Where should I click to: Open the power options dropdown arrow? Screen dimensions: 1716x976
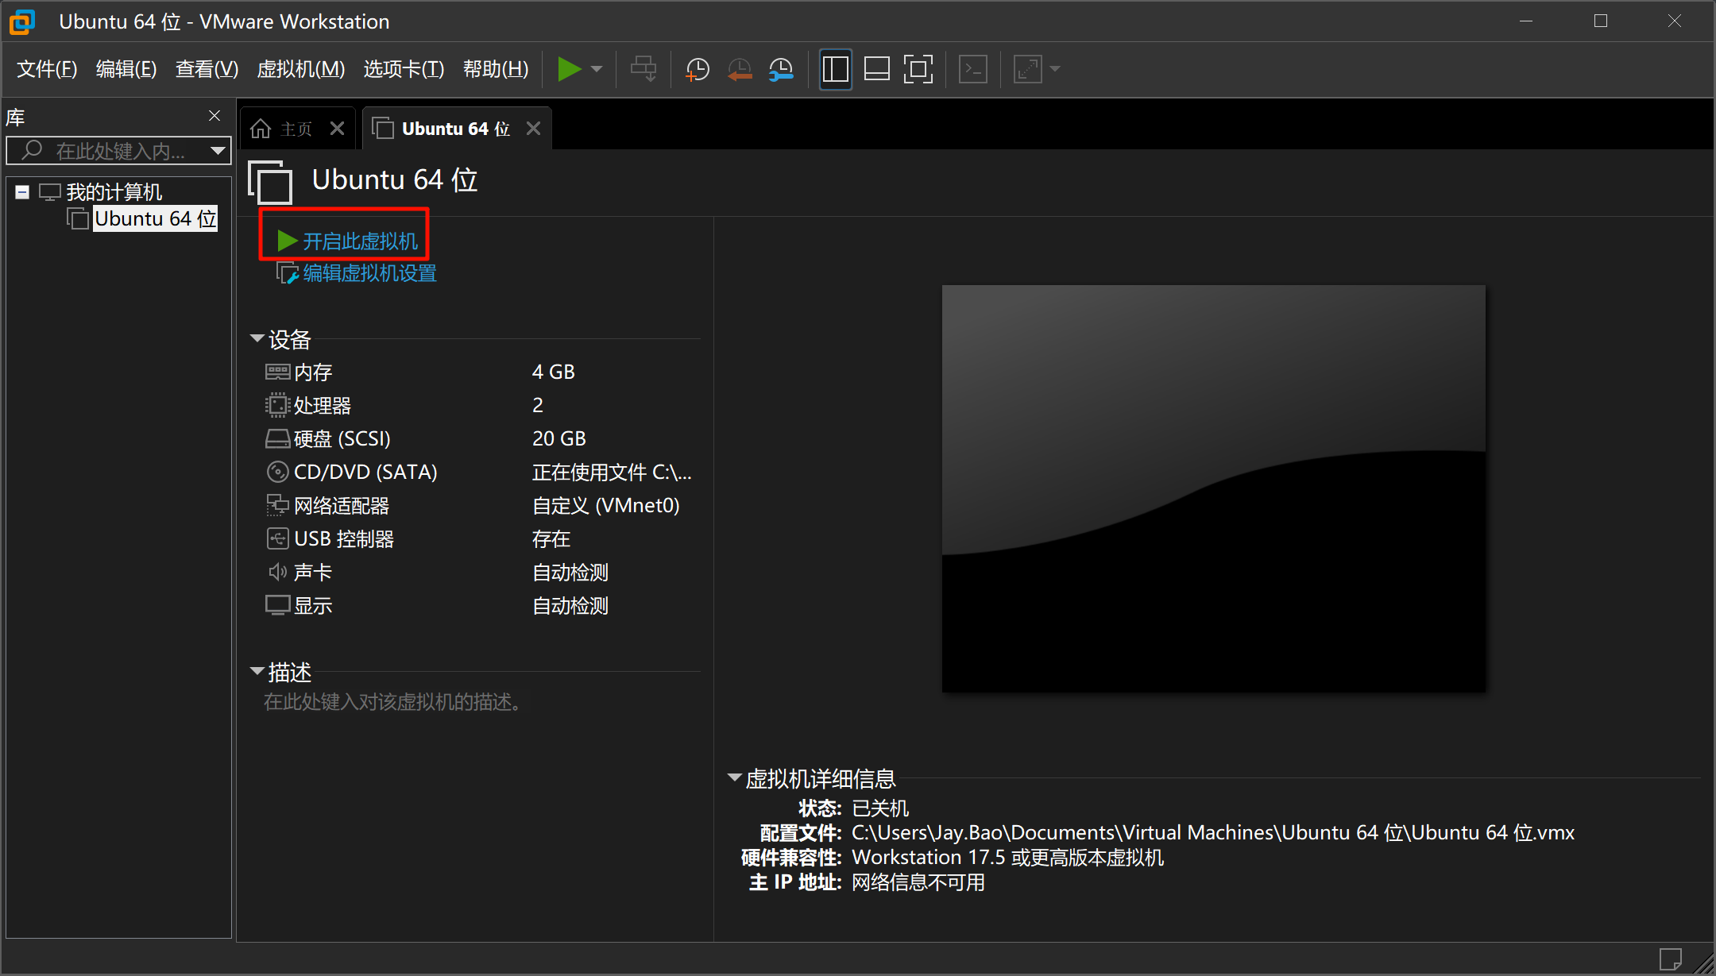597,69
